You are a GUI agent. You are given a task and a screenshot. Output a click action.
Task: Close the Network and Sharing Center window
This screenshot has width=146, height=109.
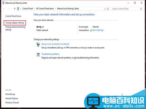point(142,3)
